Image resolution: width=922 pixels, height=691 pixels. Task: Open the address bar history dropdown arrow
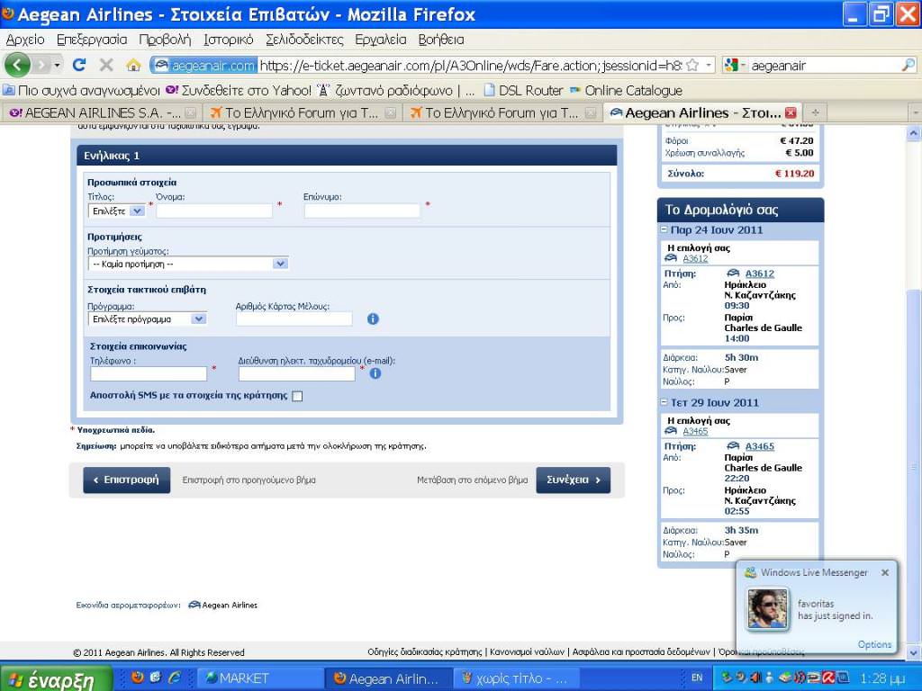tap(708, 65)
